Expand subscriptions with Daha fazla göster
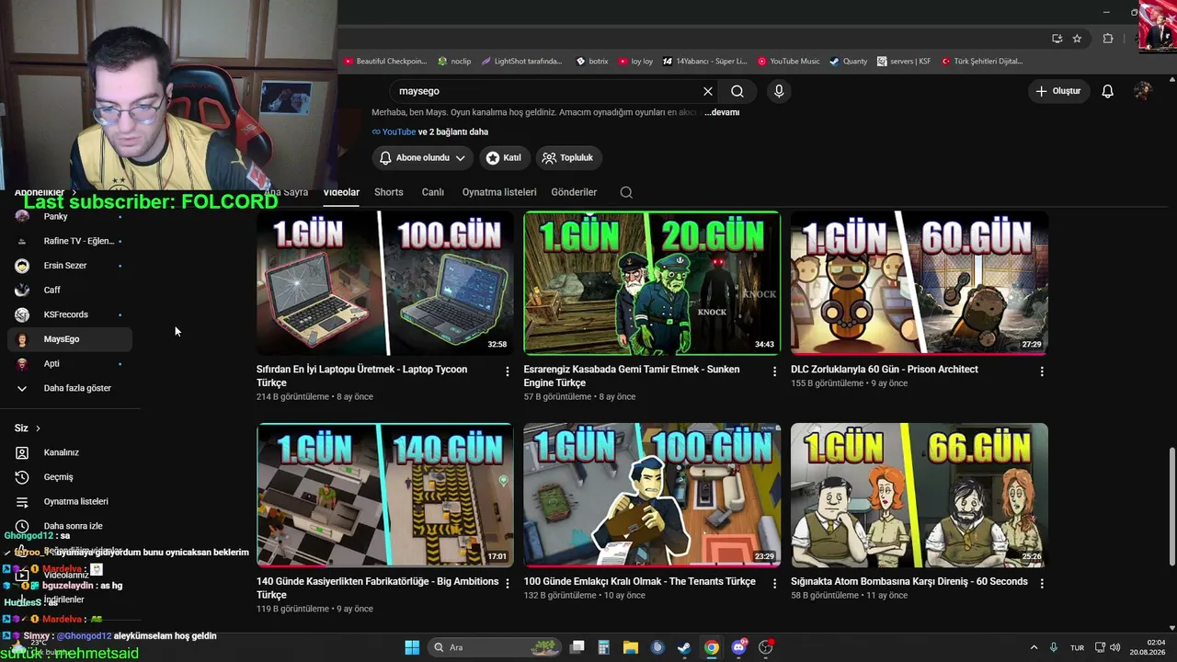1177x662 pixels. pyautogui.click(x=70, y=388)
